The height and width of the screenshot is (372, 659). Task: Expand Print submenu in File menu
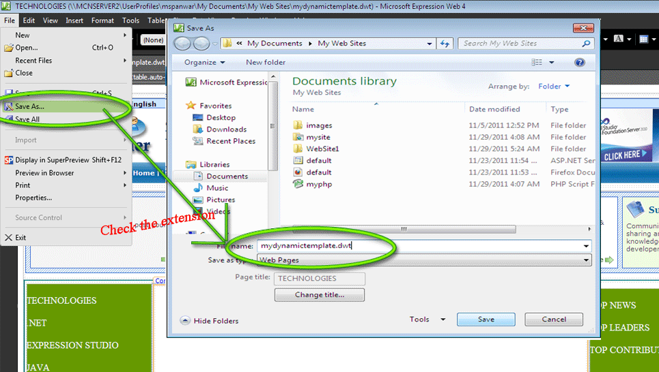tap(125, 185)
